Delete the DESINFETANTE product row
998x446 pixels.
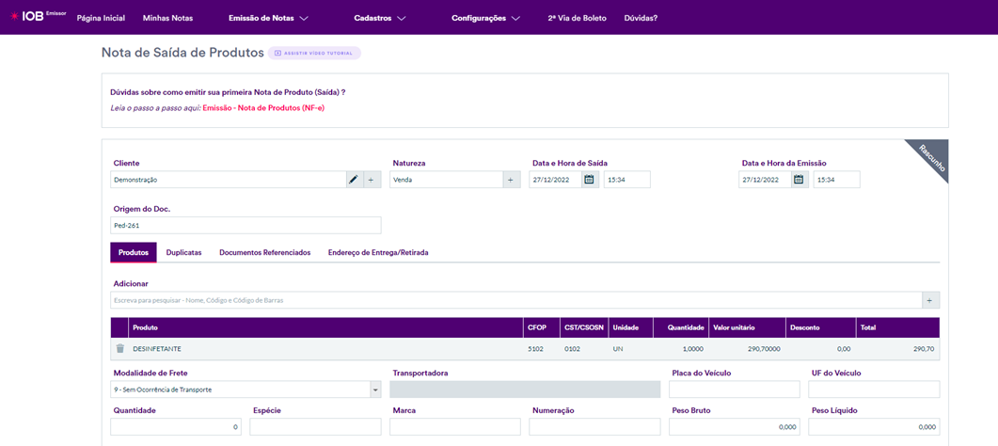coord(119,349)
